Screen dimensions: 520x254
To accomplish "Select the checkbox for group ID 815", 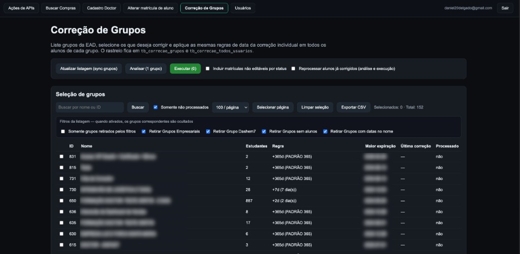I will 61,168.
